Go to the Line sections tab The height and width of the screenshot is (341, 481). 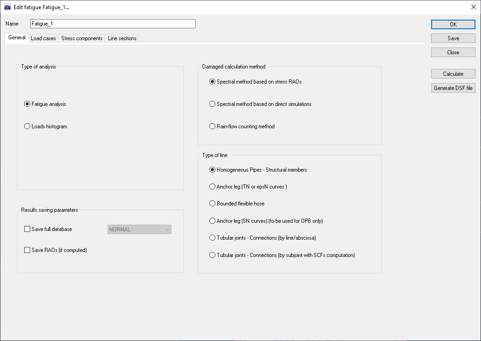[x=122, y=38]
